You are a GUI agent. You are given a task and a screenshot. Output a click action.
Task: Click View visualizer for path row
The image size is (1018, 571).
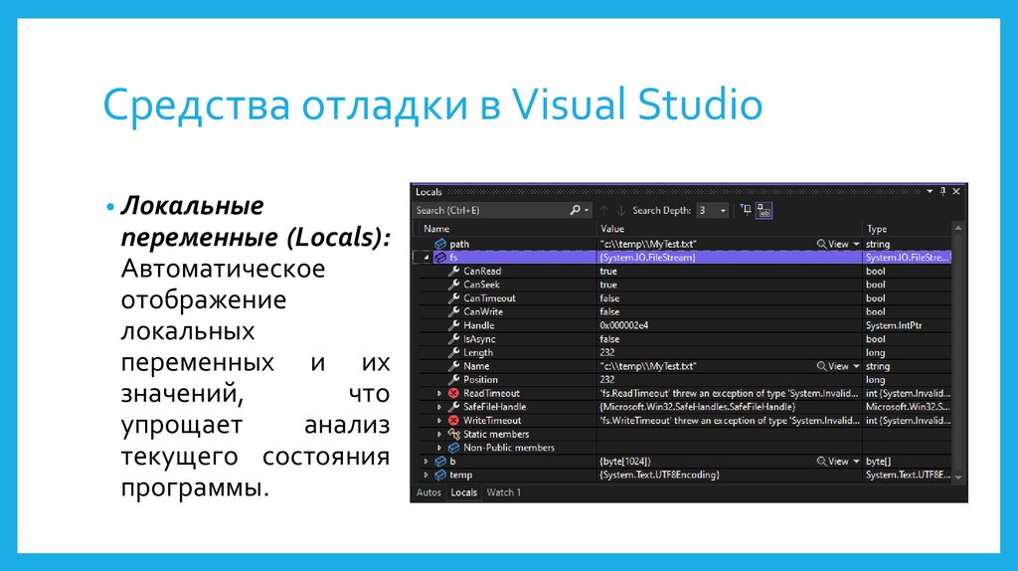832,244
